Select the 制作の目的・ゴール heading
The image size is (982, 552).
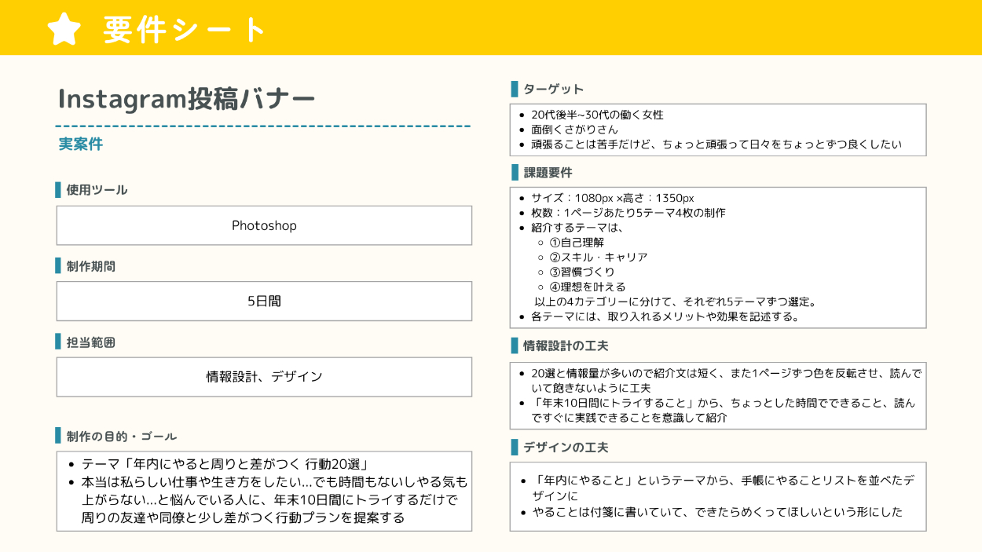[x=121, y=437]
